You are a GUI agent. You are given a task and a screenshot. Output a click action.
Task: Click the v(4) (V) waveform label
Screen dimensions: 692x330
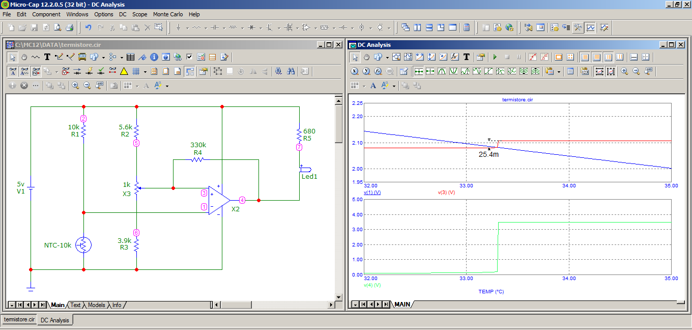click(x=372, y=285)
